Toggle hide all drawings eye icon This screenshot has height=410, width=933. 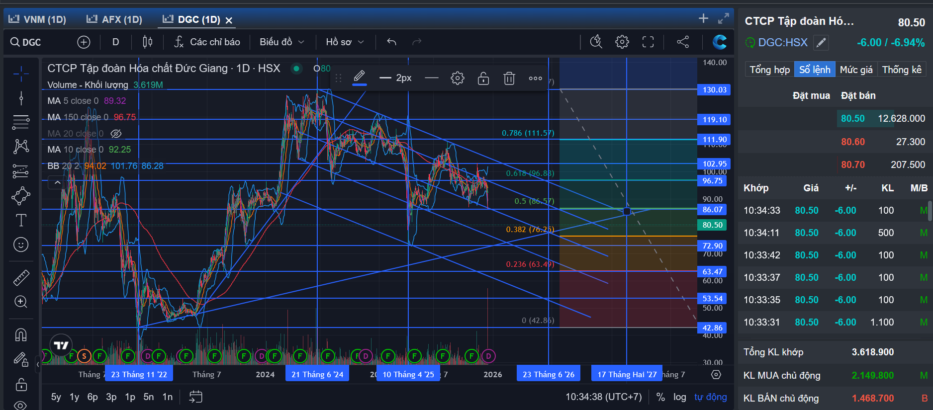pyautogui.click(x=21, y=405)
